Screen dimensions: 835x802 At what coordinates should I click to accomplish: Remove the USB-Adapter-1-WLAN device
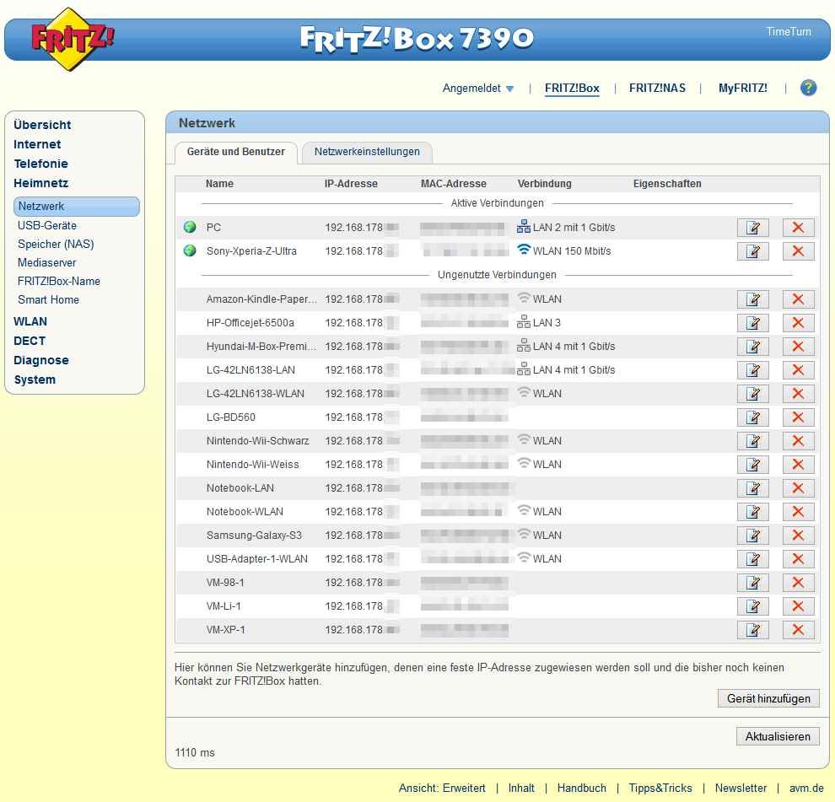pyautogui.click(x=798, y=558)
